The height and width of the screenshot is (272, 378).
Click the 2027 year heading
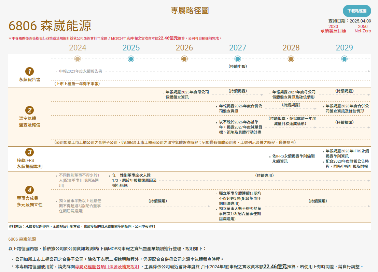click(x=238, y=48)
